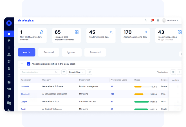Open the actions menu for Replit row
This screenshot has height=127, width=186.
178,109
